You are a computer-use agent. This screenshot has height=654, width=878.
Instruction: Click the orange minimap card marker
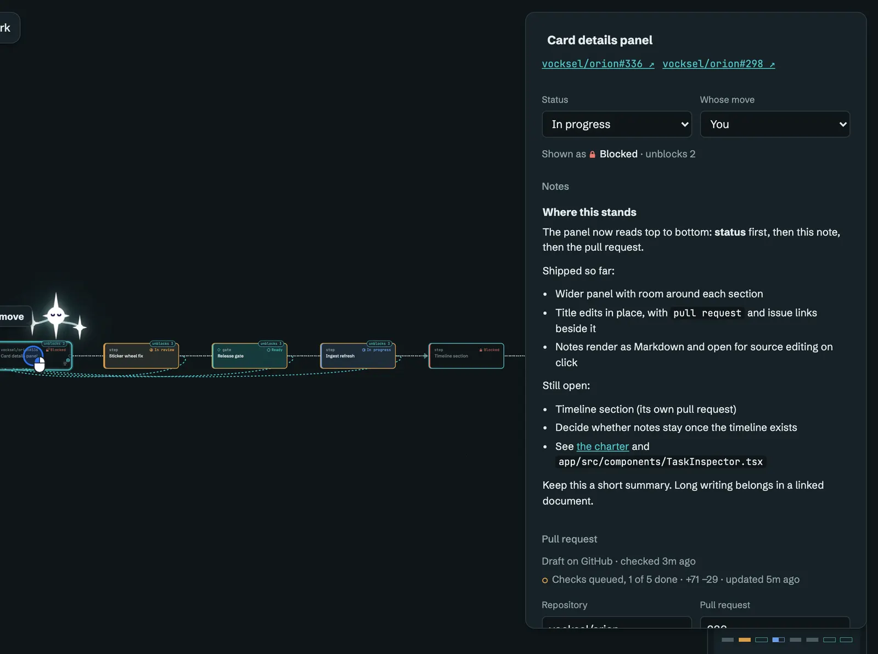[x=745, y=640]
